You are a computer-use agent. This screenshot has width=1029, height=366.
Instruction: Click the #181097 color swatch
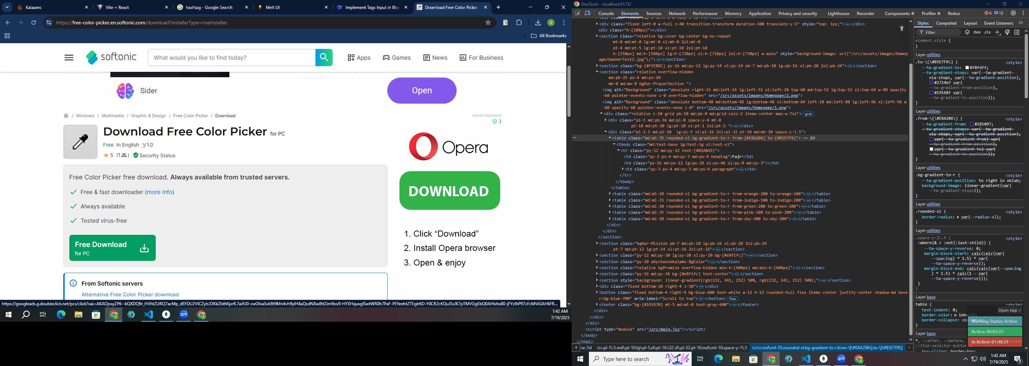pos(972,124)
